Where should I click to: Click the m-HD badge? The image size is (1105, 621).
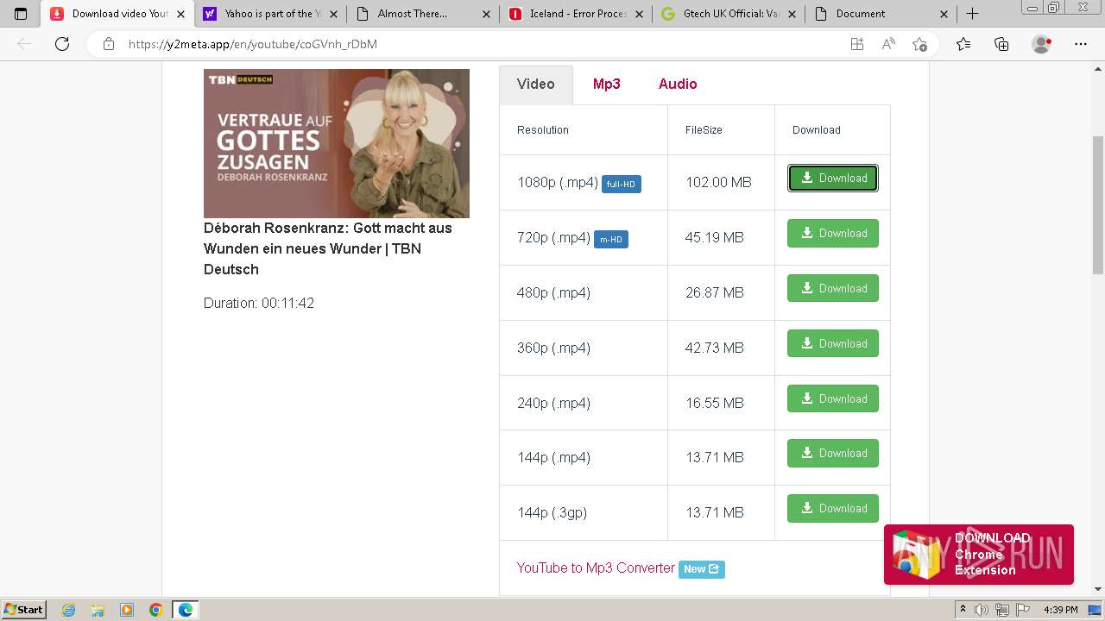(x=611, y=239)
